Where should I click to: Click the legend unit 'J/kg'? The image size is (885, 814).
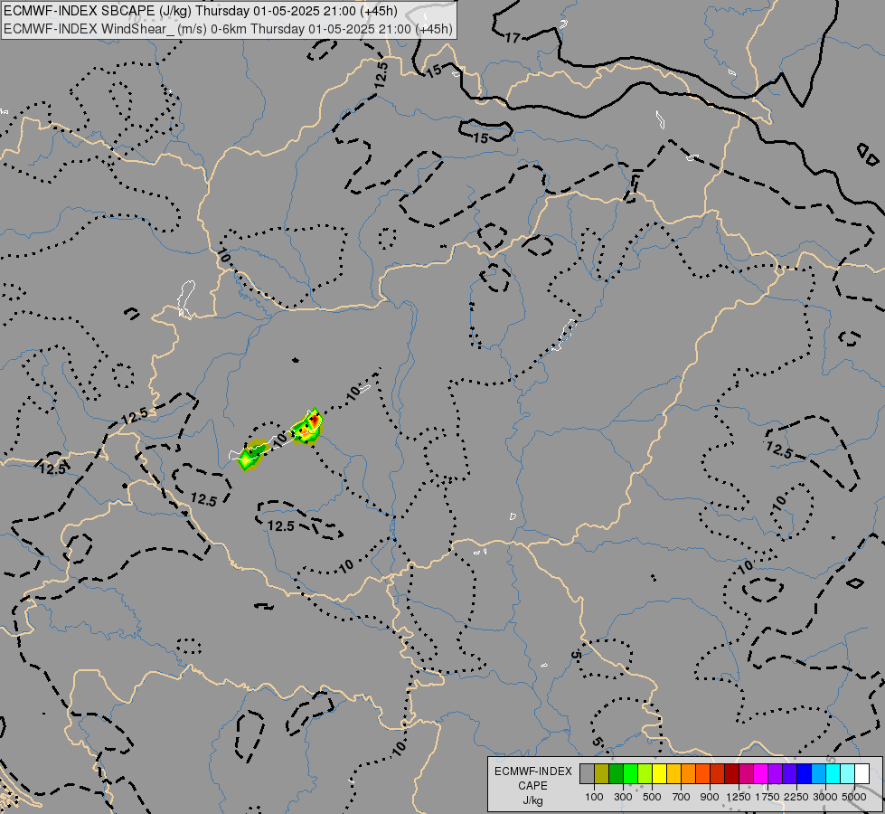[x=532, y=800]
